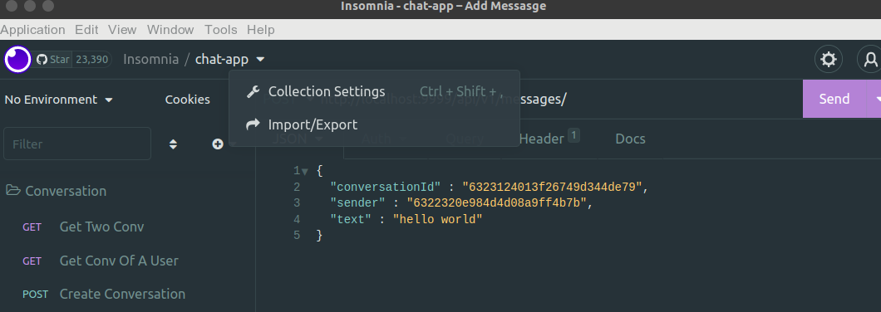Screen dimensions: 881x312
Task: Select the Get Conv Of A User request
Action: click(119, 261)
